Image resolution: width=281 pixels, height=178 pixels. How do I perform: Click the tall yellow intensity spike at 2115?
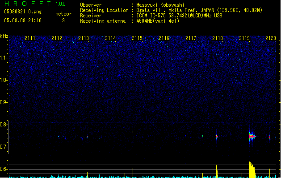(x=133, y=173)
